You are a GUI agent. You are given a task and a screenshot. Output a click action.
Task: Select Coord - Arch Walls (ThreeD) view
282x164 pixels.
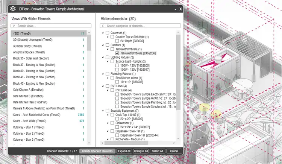(30, 121)
